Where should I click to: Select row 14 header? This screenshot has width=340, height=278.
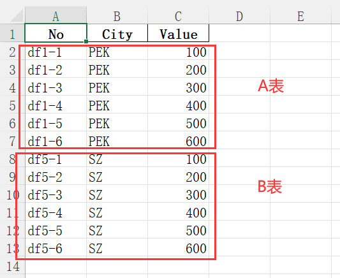coord(12,265)
